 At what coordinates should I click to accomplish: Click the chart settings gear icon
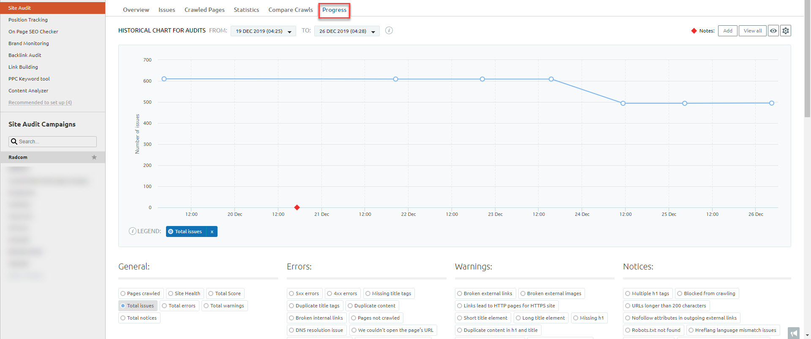[785, 31]
